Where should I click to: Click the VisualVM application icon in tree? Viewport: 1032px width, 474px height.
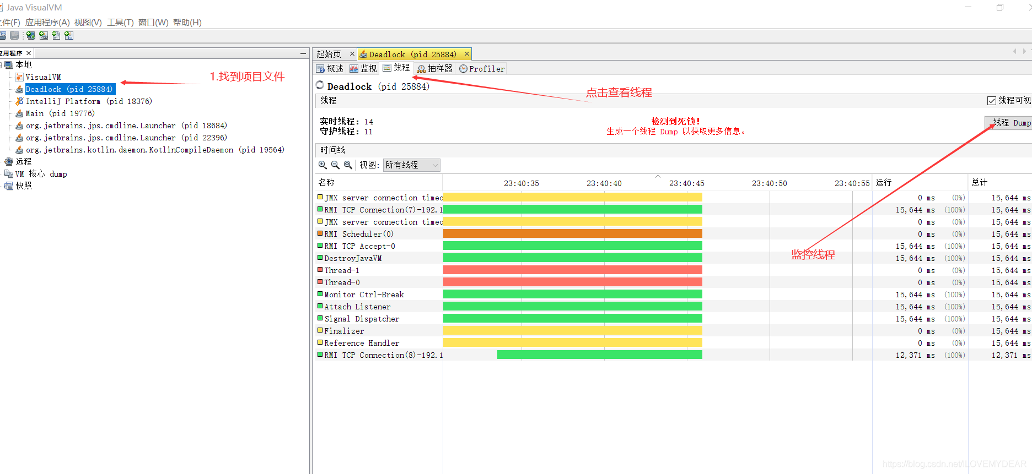pyautogui.click(x=19, y=77)
